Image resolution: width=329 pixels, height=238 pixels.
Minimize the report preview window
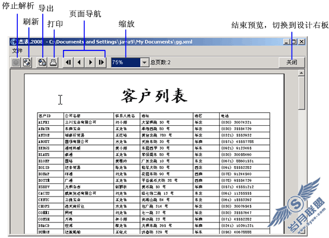pos(287,42)
